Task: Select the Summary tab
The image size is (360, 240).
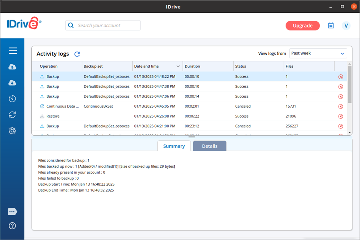Action: coord(174,146)
